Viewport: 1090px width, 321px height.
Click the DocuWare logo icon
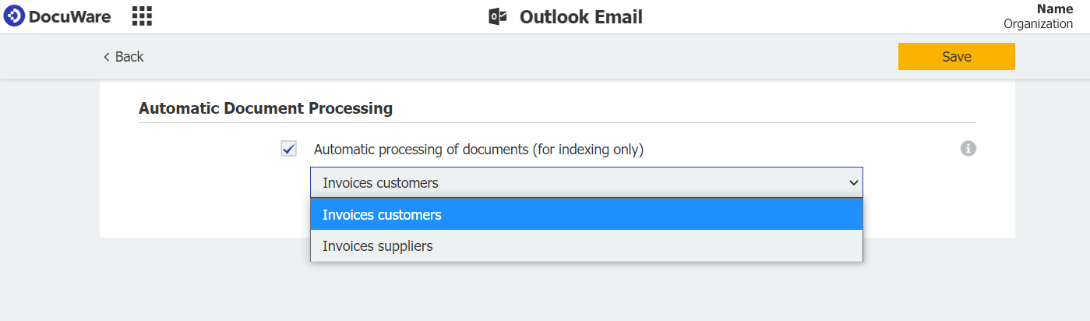[x=14, y=16]
